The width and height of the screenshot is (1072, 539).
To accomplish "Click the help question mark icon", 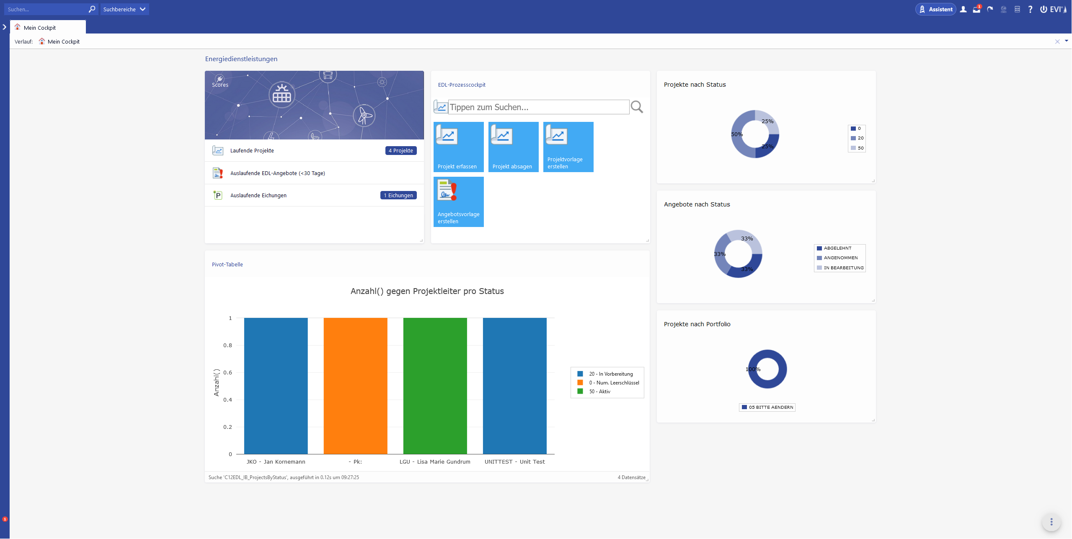I will pos(1030,9).
